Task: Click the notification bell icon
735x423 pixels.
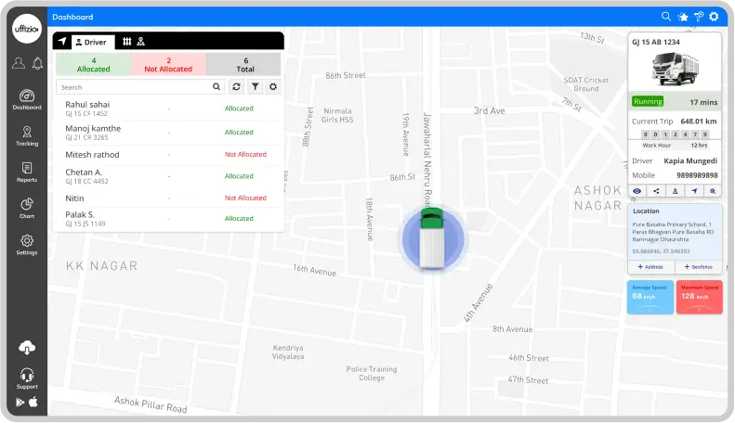Action: tap(38, 63)
